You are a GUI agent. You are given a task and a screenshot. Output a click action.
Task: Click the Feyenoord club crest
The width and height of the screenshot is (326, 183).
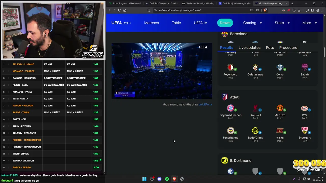(230, 67)
